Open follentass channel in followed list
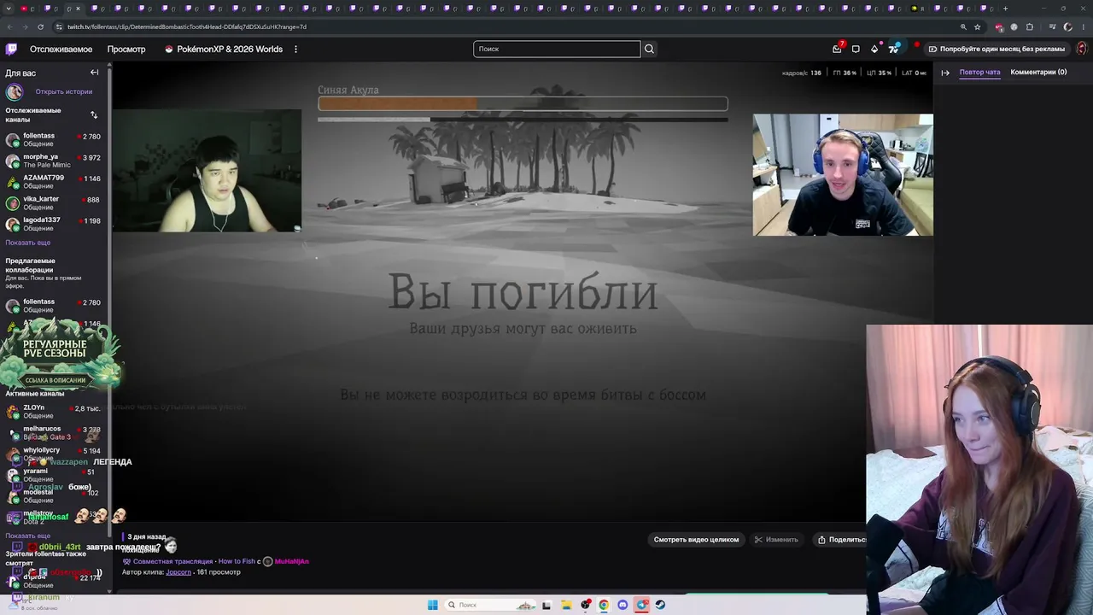Screen dimensions: 1093x615 pyautogui.click(x=53, y=139)
